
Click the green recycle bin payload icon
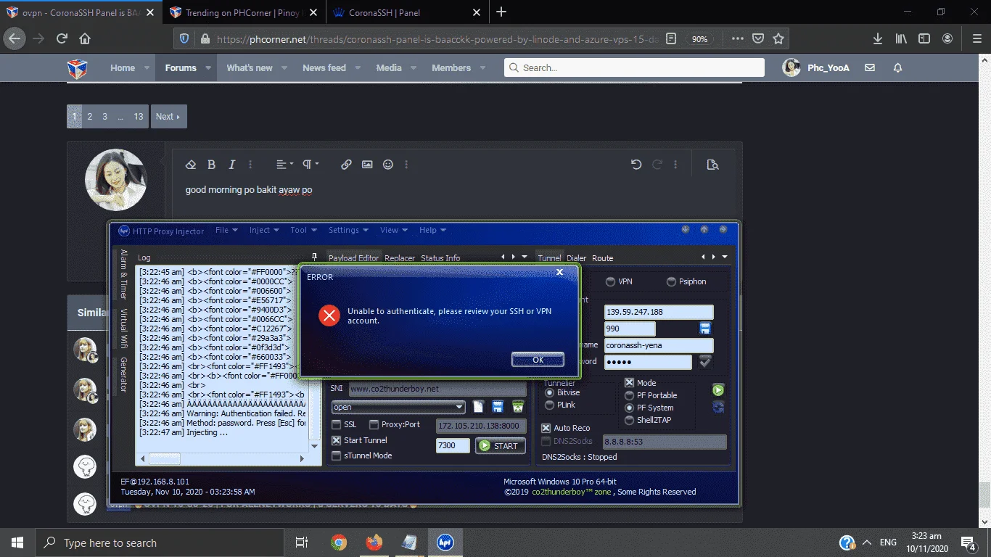(518, 407)
